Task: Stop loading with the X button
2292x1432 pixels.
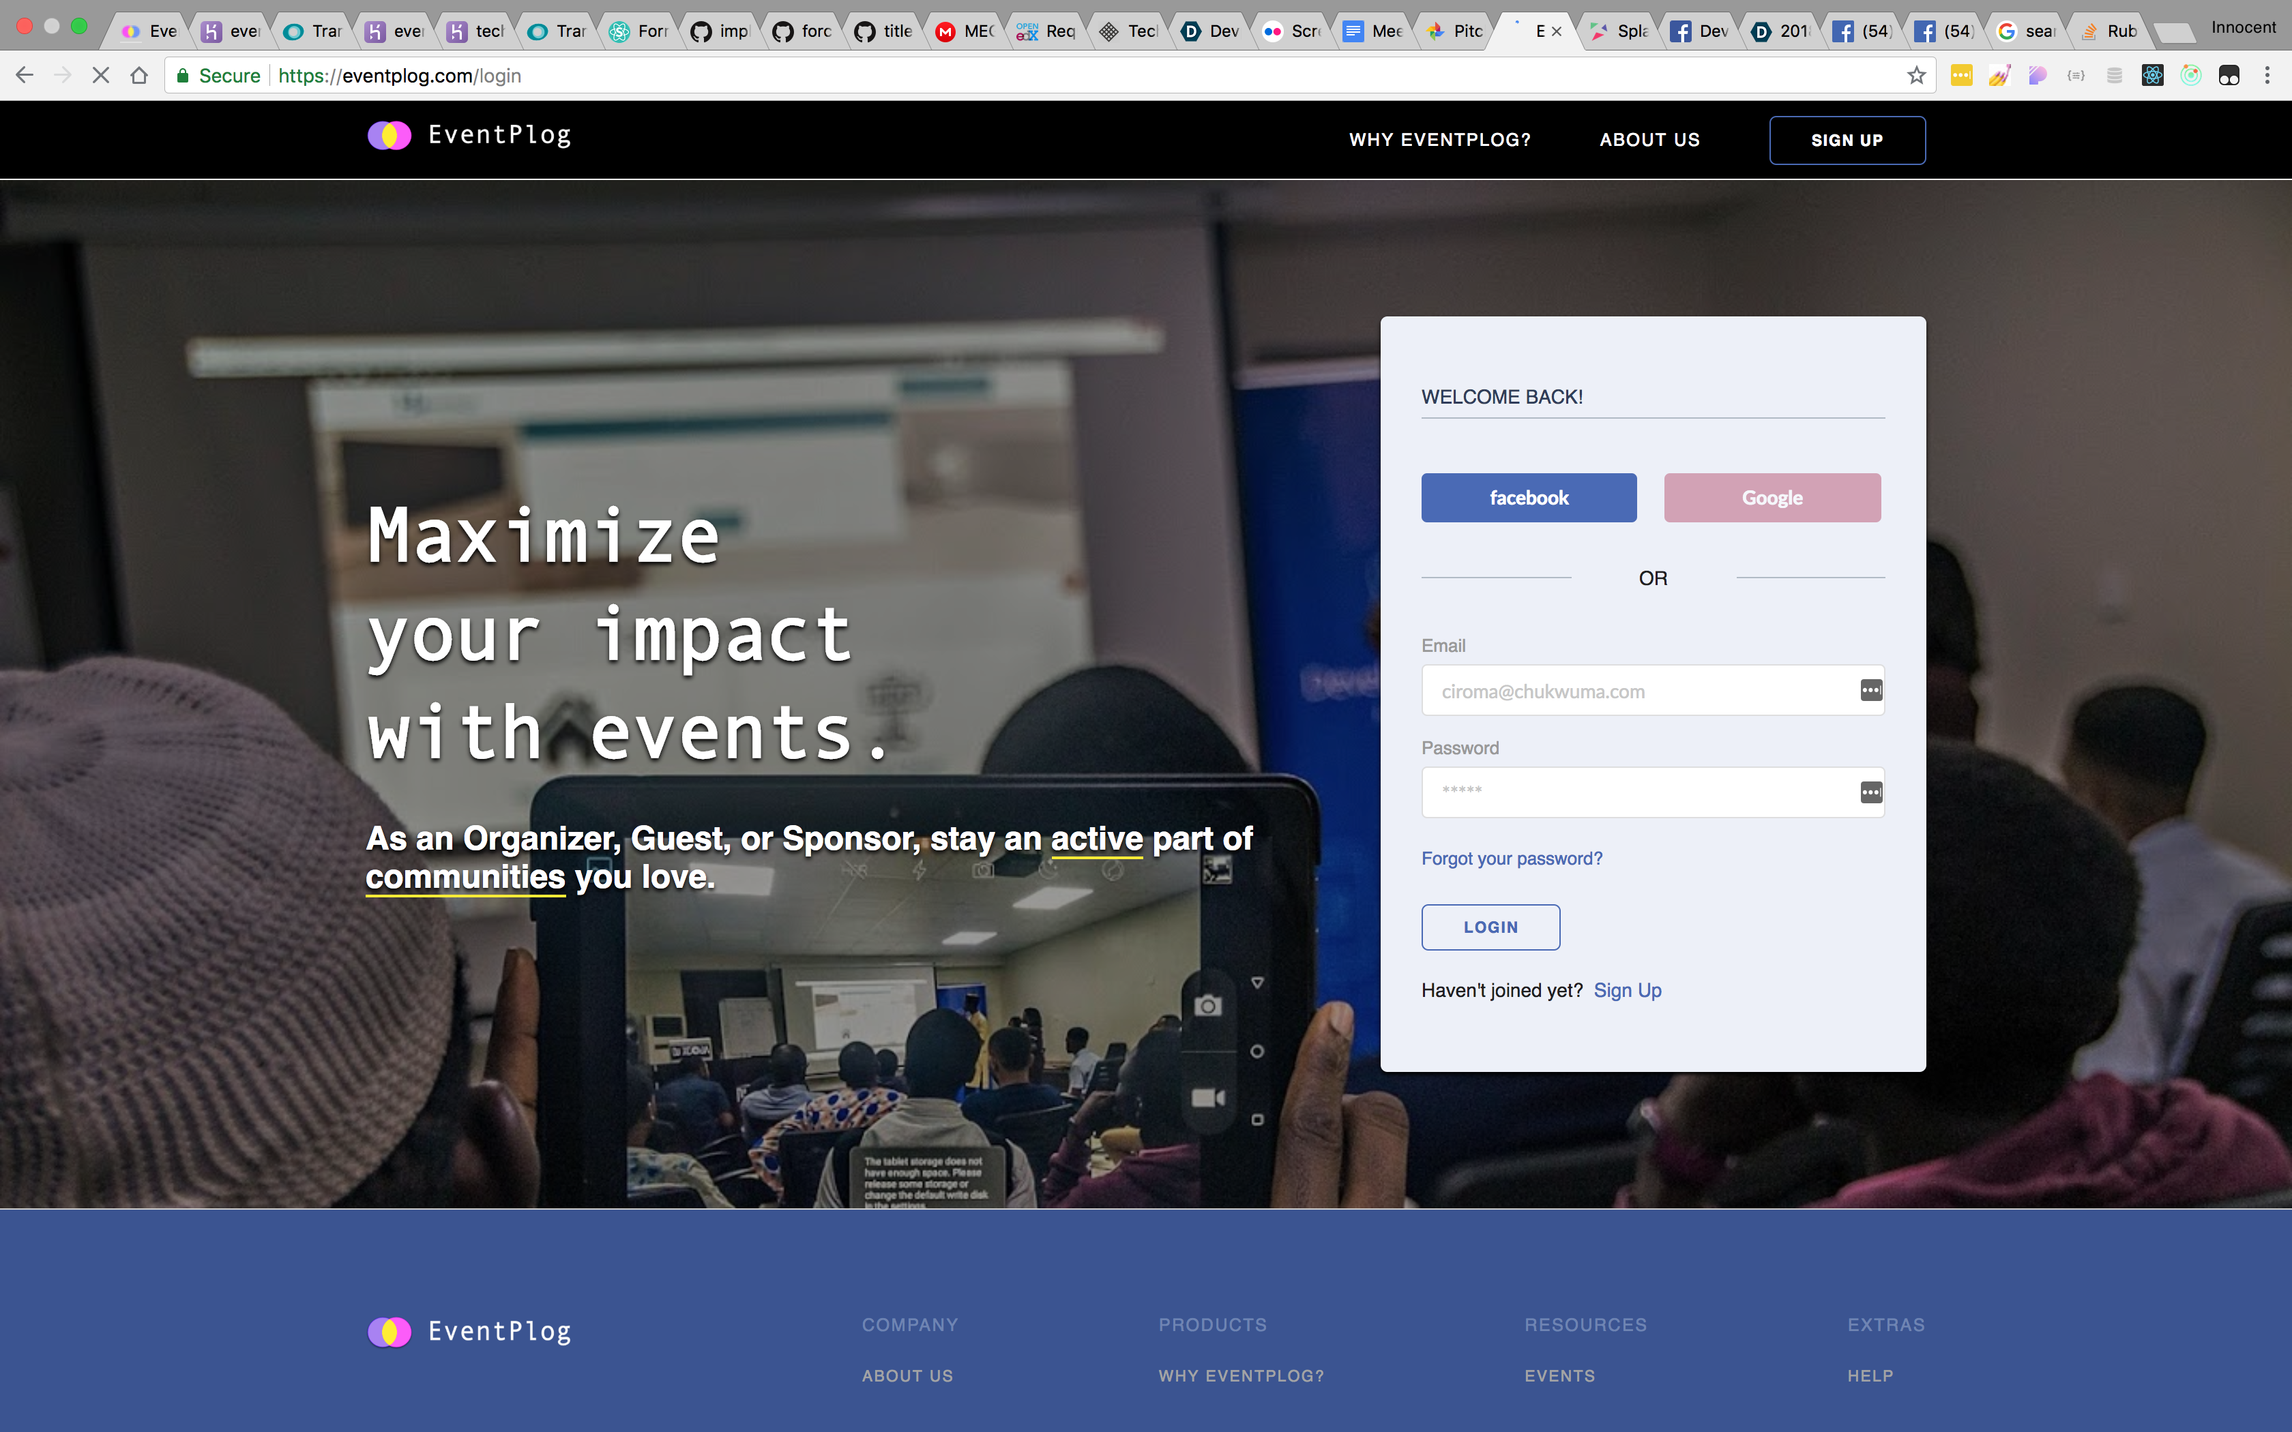Action: click(x=100, y=76)
